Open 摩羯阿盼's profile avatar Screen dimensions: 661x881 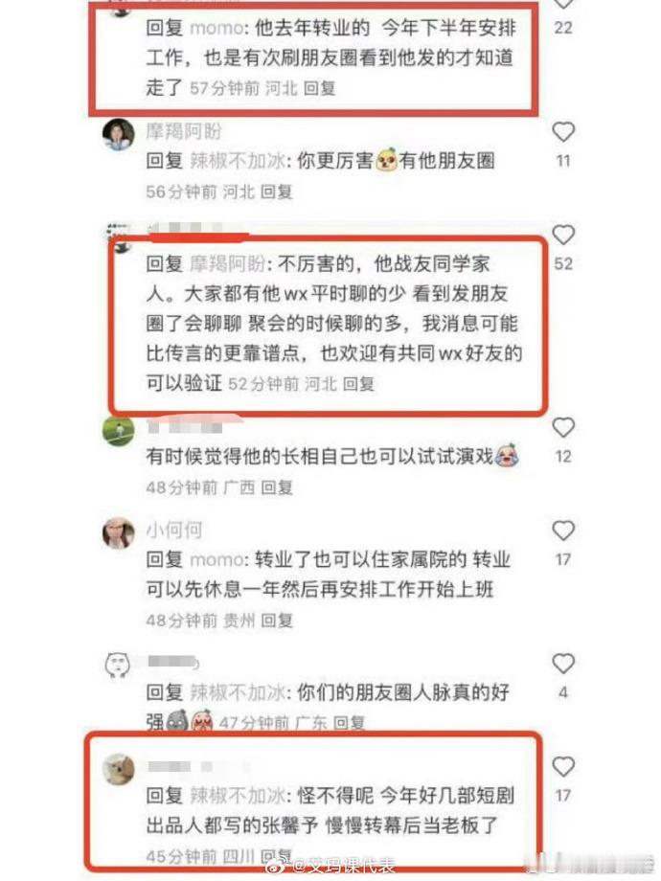click(x=119, y=134)
